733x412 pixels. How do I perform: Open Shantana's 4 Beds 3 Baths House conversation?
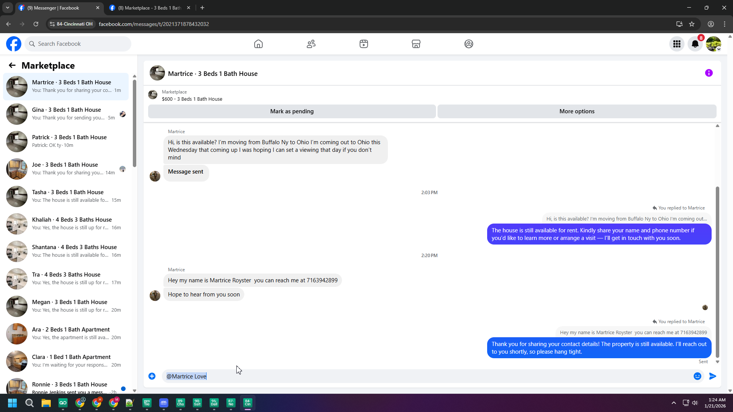coord(66,251)
